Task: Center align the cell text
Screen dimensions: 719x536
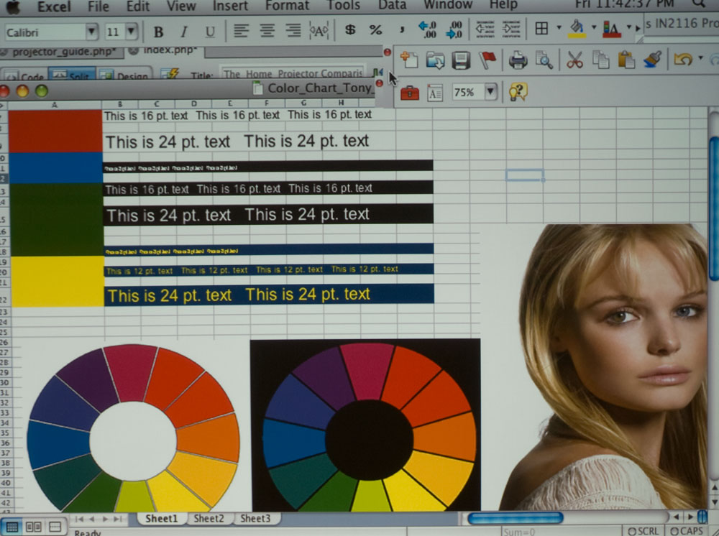Action: [267, 30]
